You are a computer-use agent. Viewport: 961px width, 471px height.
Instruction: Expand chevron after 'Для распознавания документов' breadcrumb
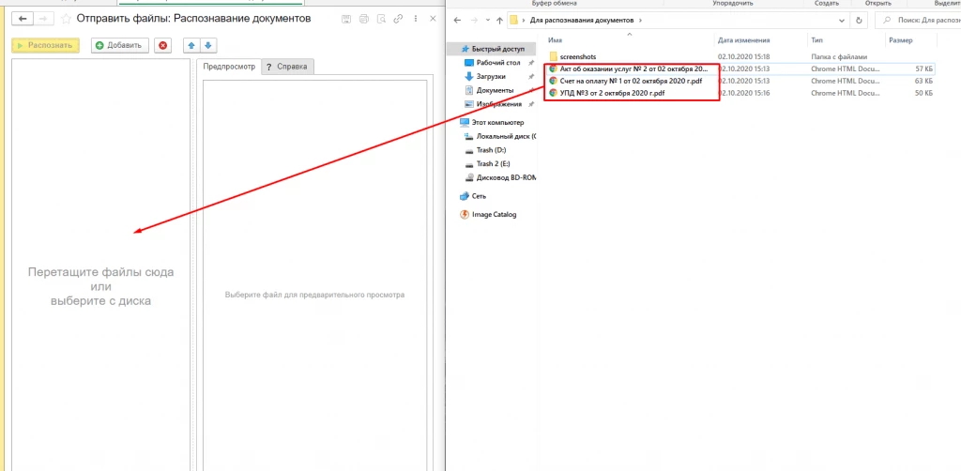click(x=640, y=21)
